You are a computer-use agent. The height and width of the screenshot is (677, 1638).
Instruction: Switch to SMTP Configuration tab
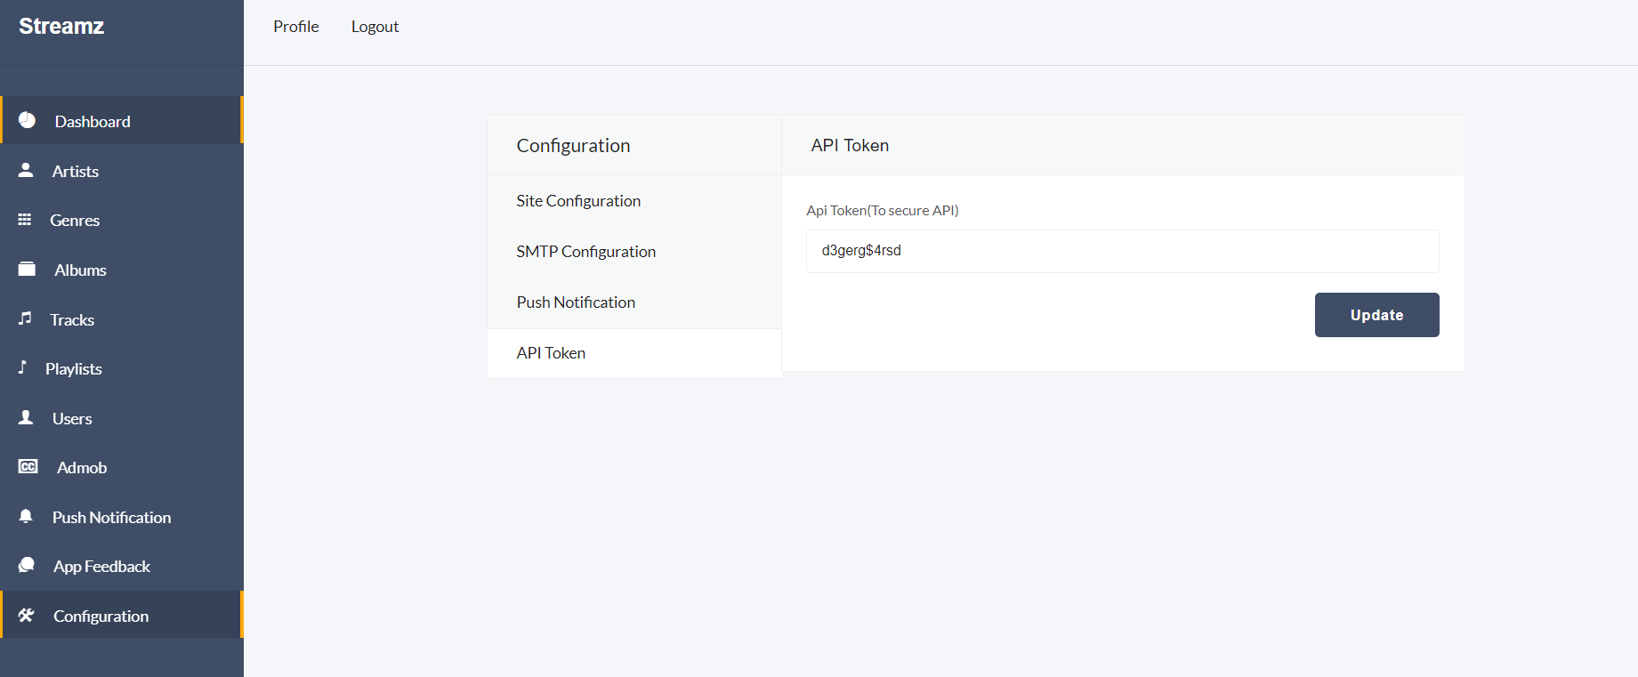pyautogui.click(x=585, y=252)
